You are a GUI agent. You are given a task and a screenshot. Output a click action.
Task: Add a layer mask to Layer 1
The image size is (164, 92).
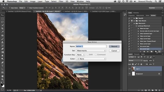coord(146,90)
